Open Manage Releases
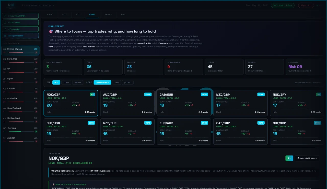 point(20,36)
